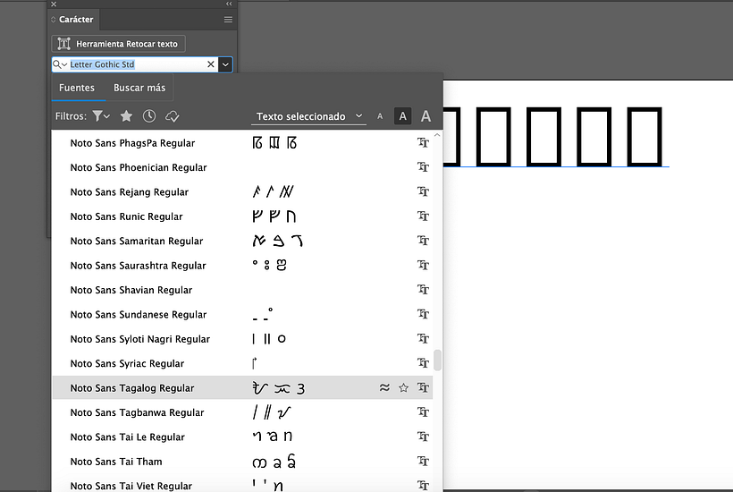
Task: Select Noto Sans Shavian Regular font
Action: (x=242, y=290)
